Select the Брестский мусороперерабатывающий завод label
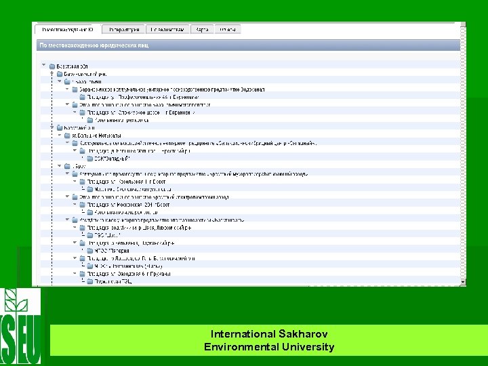This screenshot has width=488, height=366. point(194,174)
